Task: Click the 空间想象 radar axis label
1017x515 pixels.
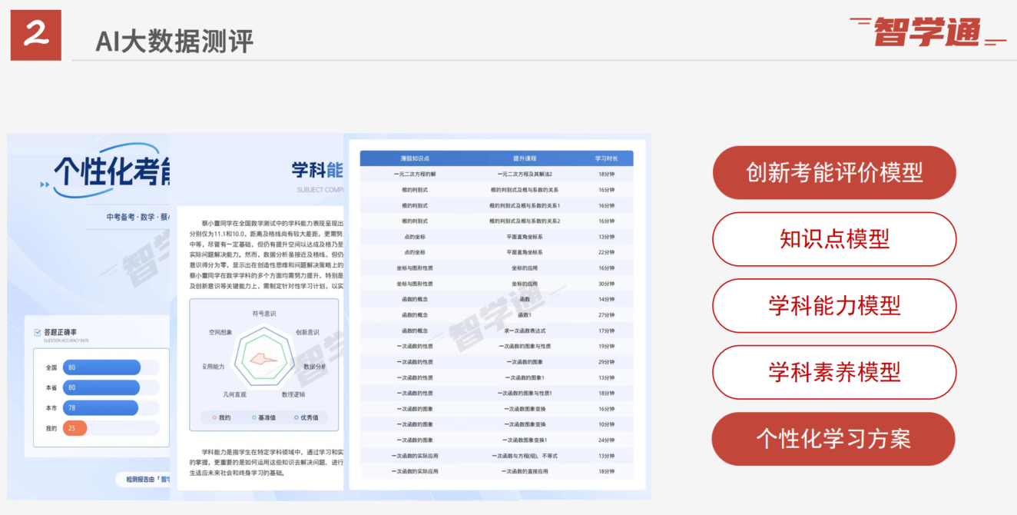Action: click(x=220, y=332)
